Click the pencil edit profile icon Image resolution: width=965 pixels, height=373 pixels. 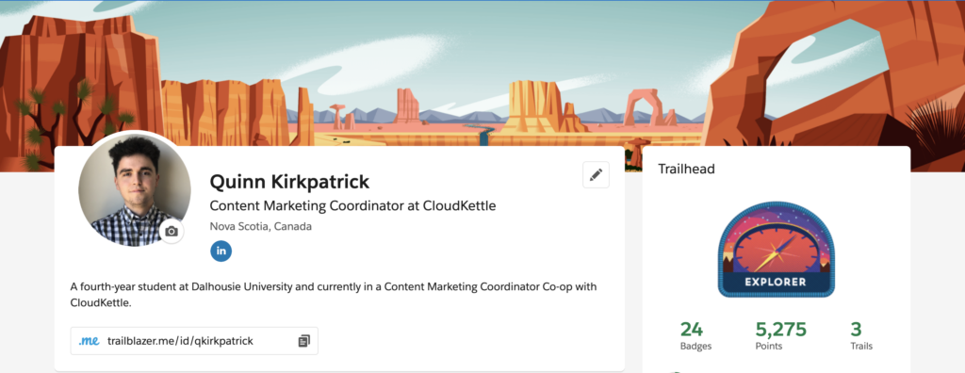pos(596,175)
